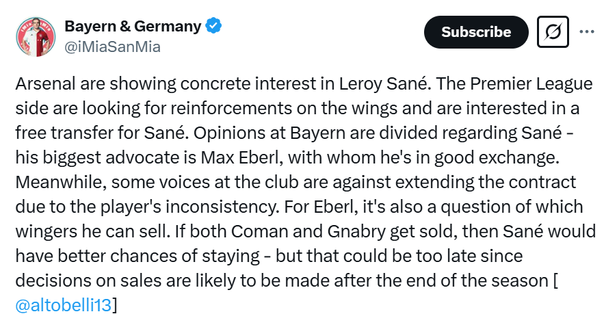The image size is (604, 314).
Task: Click the word Arsenal in the post
Action: tap(45, 83)
